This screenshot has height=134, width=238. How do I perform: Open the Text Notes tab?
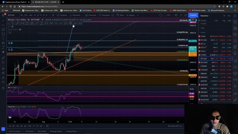(x=29, y=131)
